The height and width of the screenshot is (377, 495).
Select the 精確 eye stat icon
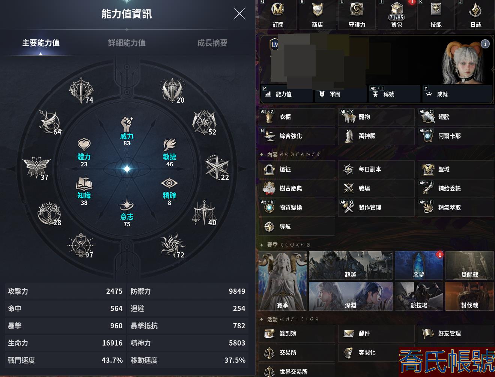coord(169,183)
